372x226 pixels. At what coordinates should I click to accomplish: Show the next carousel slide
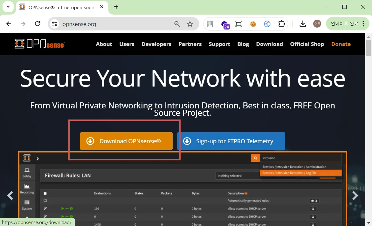[x=355, y=196]
